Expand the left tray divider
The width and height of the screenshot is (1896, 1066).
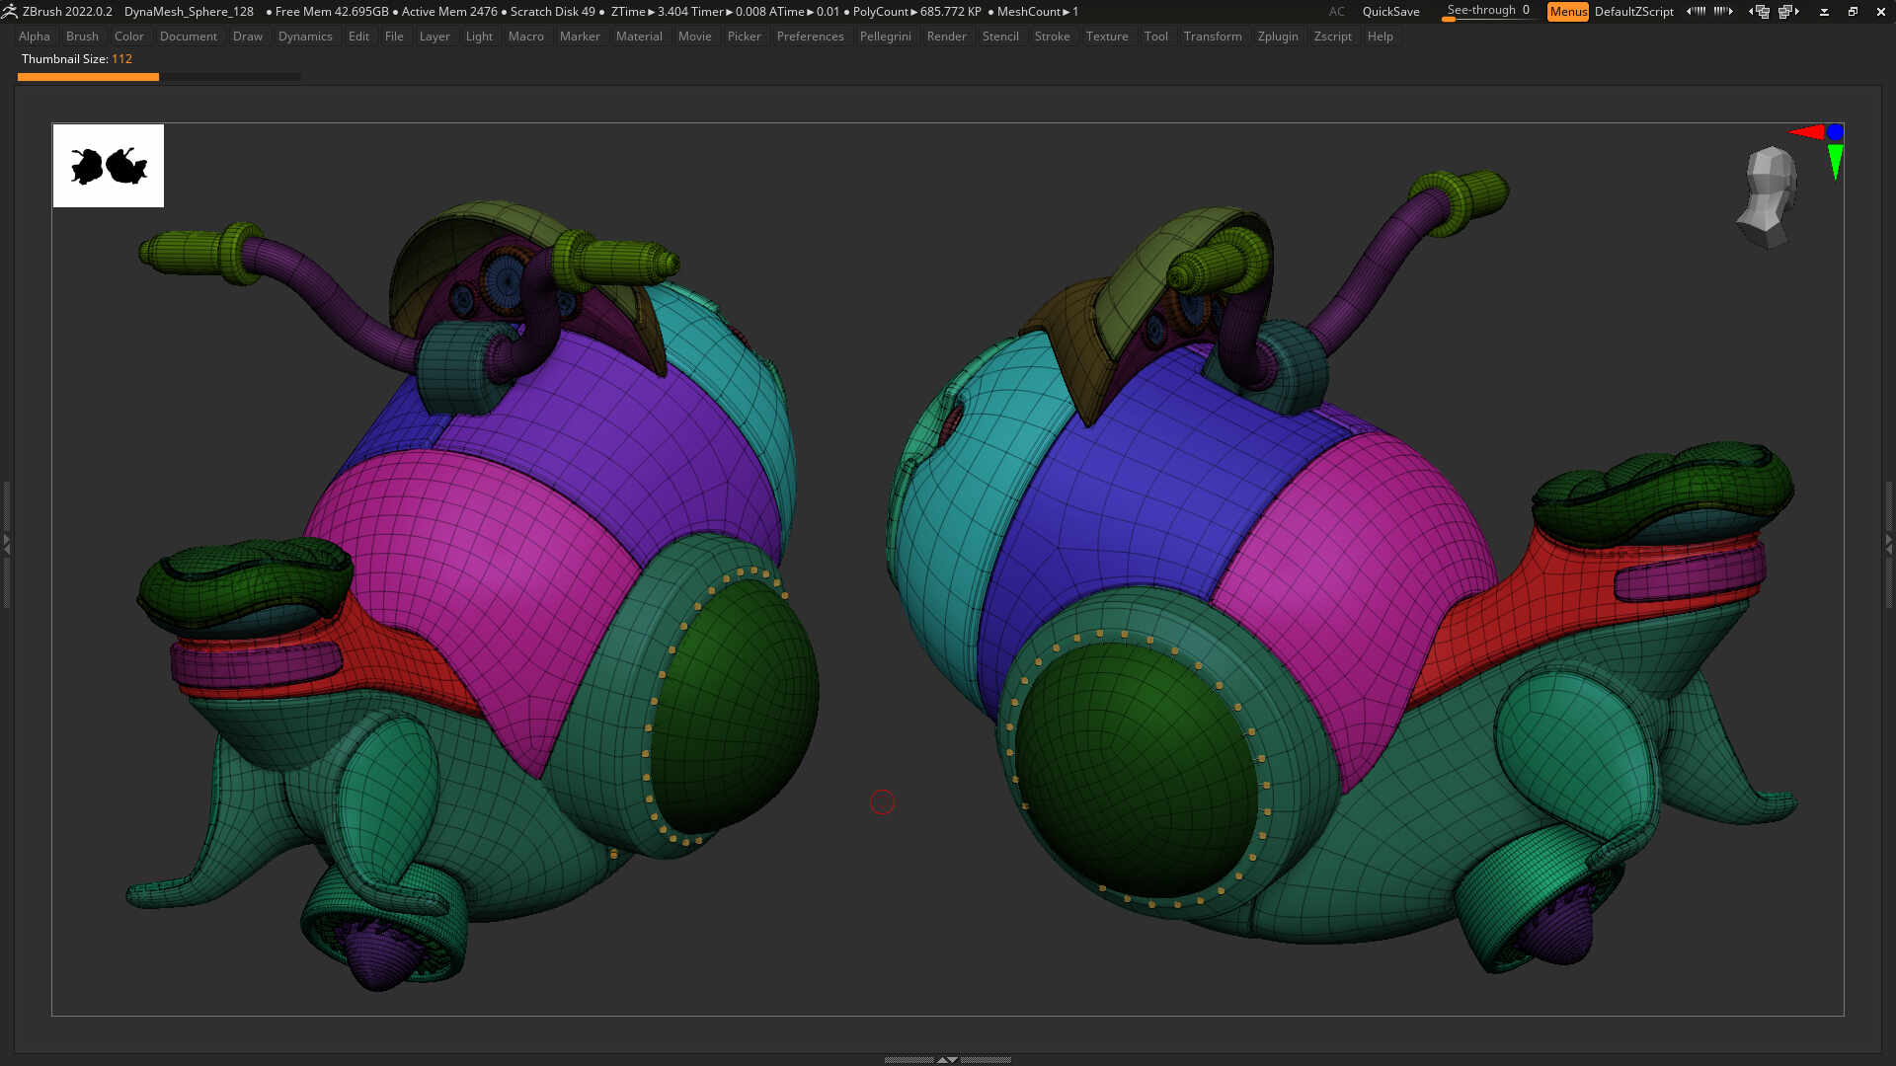click(x=6, y=543)
